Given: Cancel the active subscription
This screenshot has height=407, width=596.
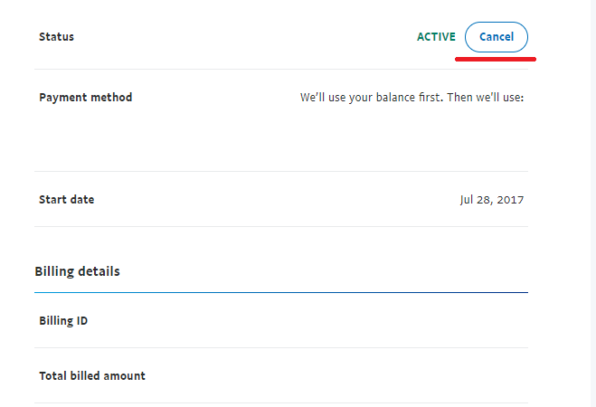Looking at the screenshot, I should click(496, 37).
